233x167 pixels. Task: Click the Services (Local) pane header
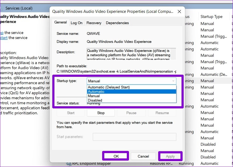click(x=19, y=8)
